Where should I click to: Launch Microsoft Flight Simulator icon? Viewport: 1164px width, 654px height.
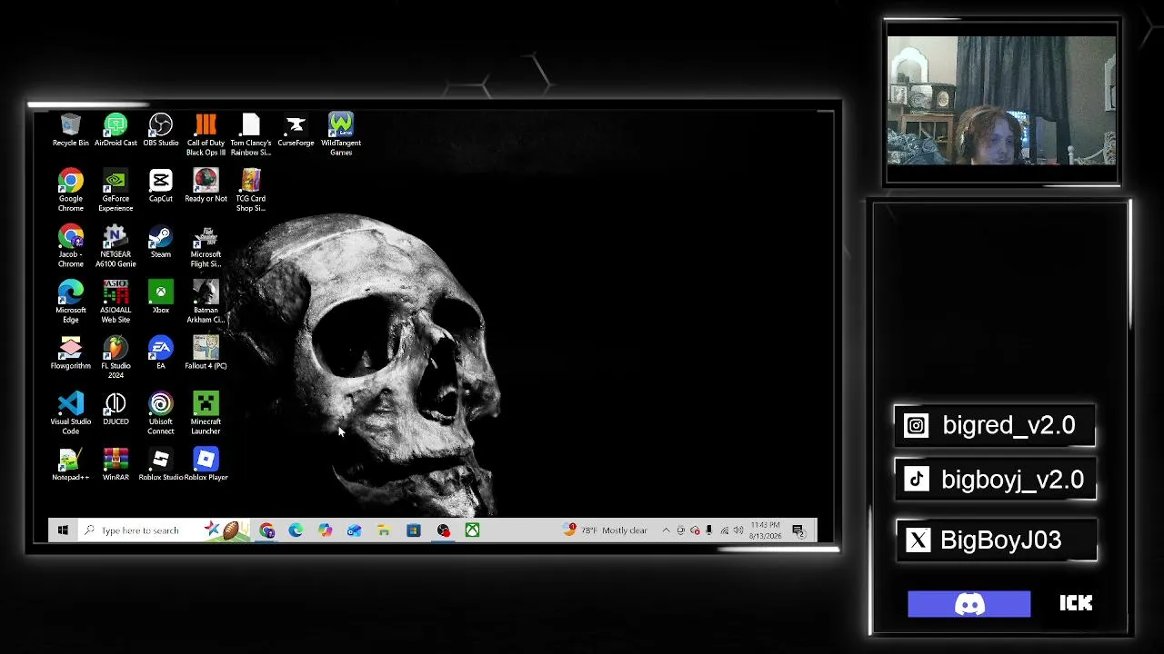tap(206, 245)
